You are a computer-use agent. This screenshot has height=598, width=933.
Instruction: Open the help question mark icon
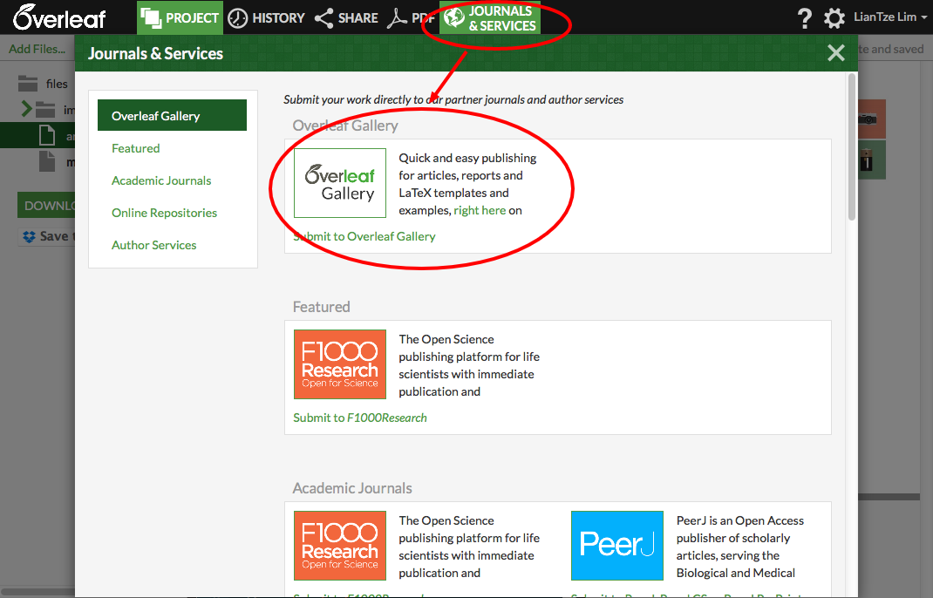click(x=804, y=17)
